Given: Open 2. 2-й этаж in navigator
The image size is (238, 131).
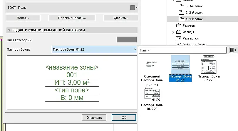Looking at the screenshot, I should 194,13.
